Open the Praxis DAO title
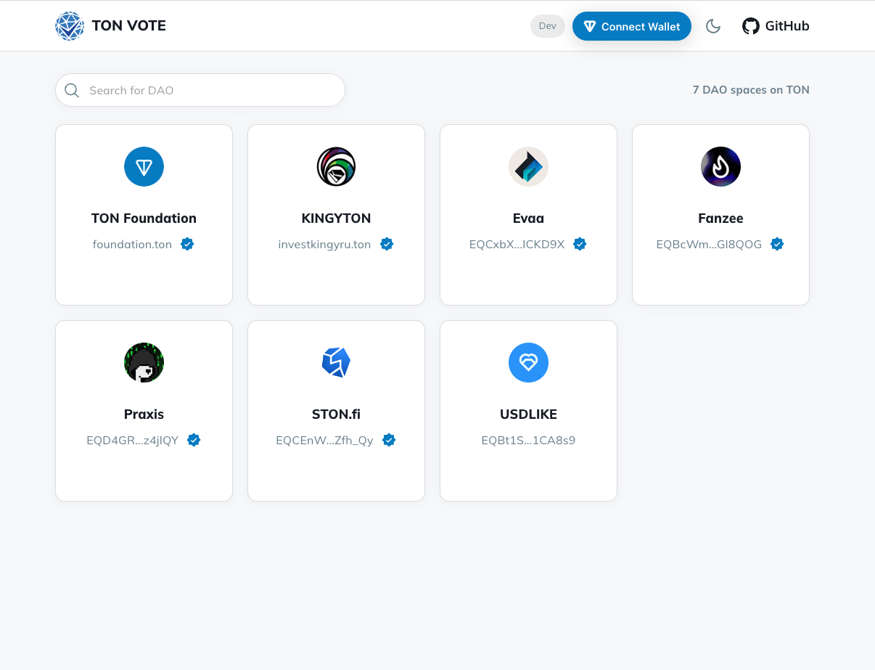 144,414
